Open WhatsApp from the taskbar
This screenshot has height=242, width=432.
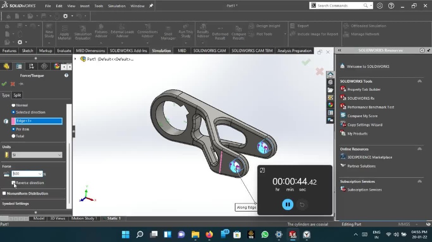[265, 234]
